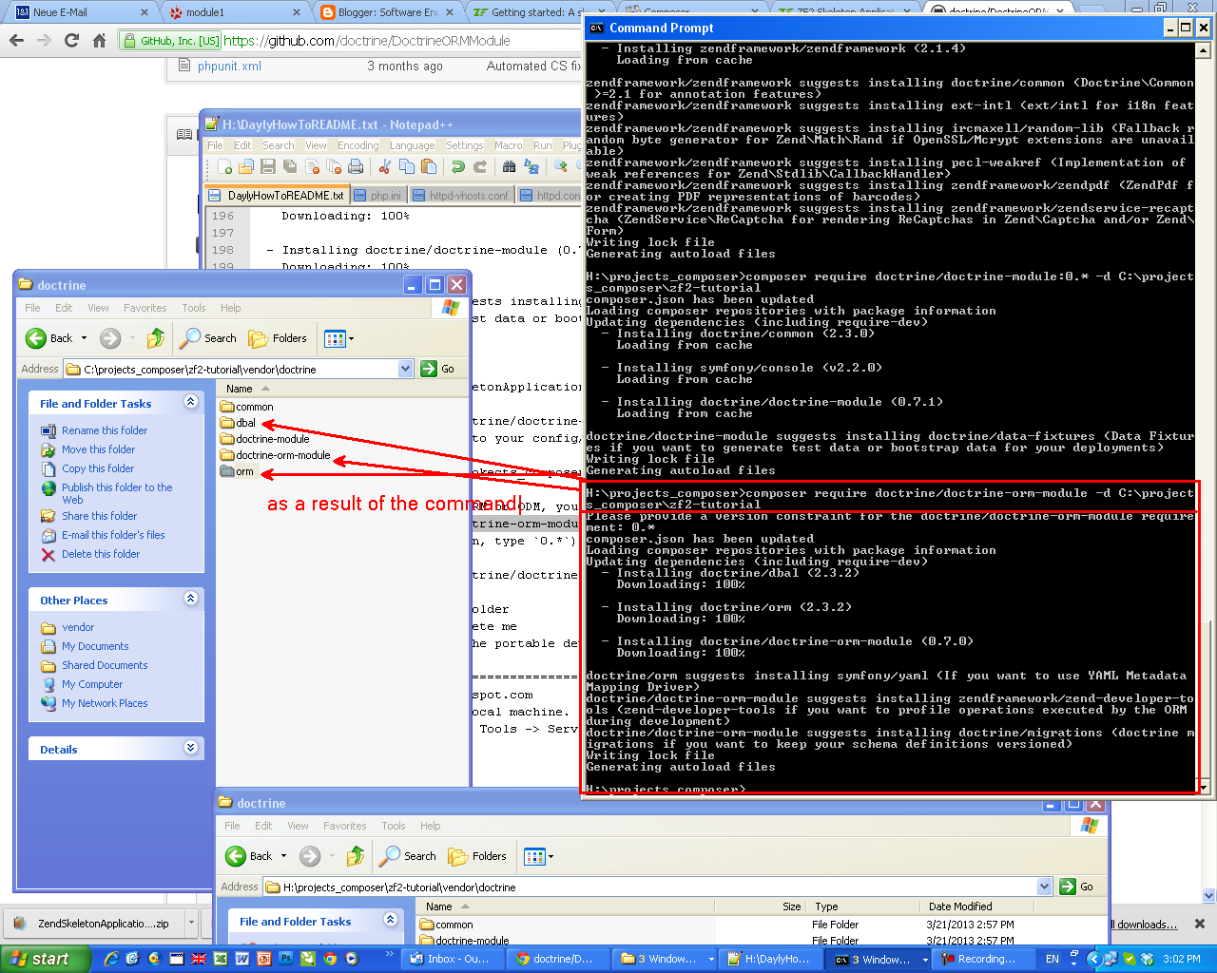This screenshot has height=973, width=1217.
Task: Click the Open file icon in Notepad++
Action: click(246, 167)
